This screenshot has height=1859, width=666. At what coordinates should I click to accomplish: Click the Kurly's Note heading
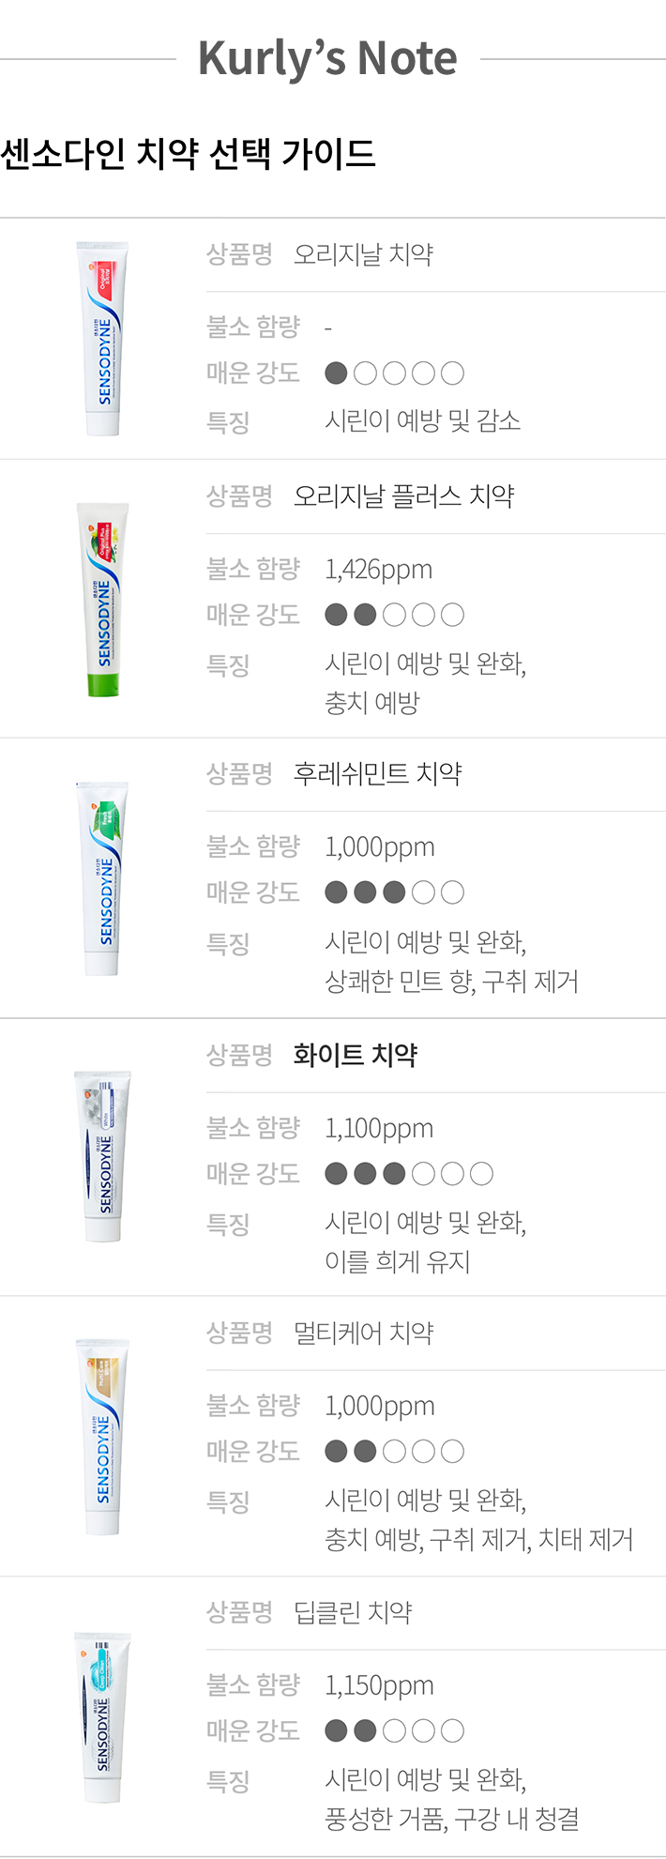tap(327, 58)
